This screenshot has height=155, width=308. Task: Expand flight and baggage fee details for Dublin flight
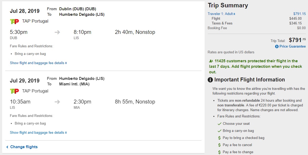[38, 63]
